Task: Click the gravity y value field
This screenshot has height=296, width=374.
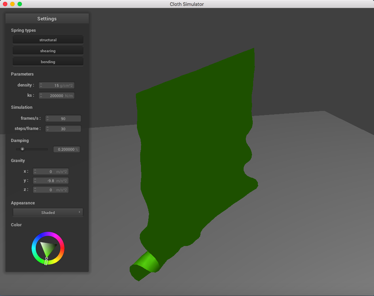Action: pos(51,181)
